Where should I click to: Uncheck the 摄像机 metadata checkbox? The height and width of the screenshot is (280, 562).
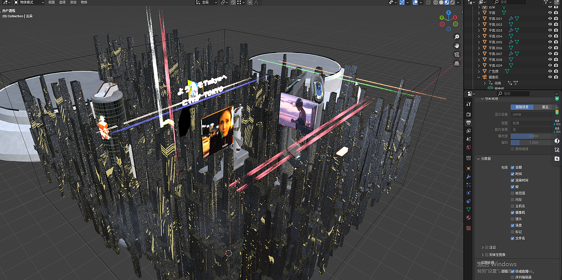(x=512, y=212)
